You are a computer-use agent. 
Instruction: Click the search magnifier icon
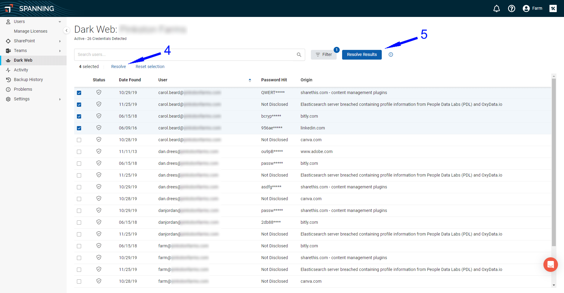click(x=299, y=55)
